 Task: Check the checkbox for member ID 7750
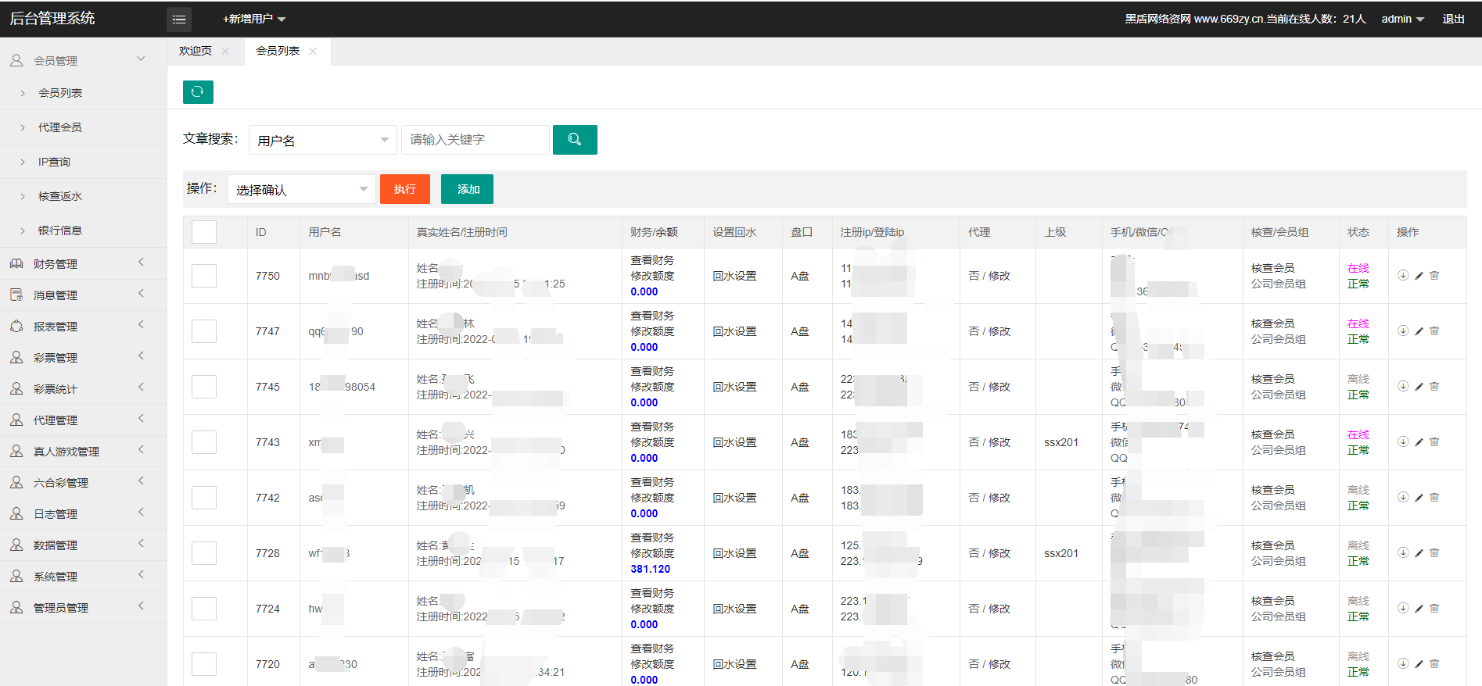tap(204, 276)
